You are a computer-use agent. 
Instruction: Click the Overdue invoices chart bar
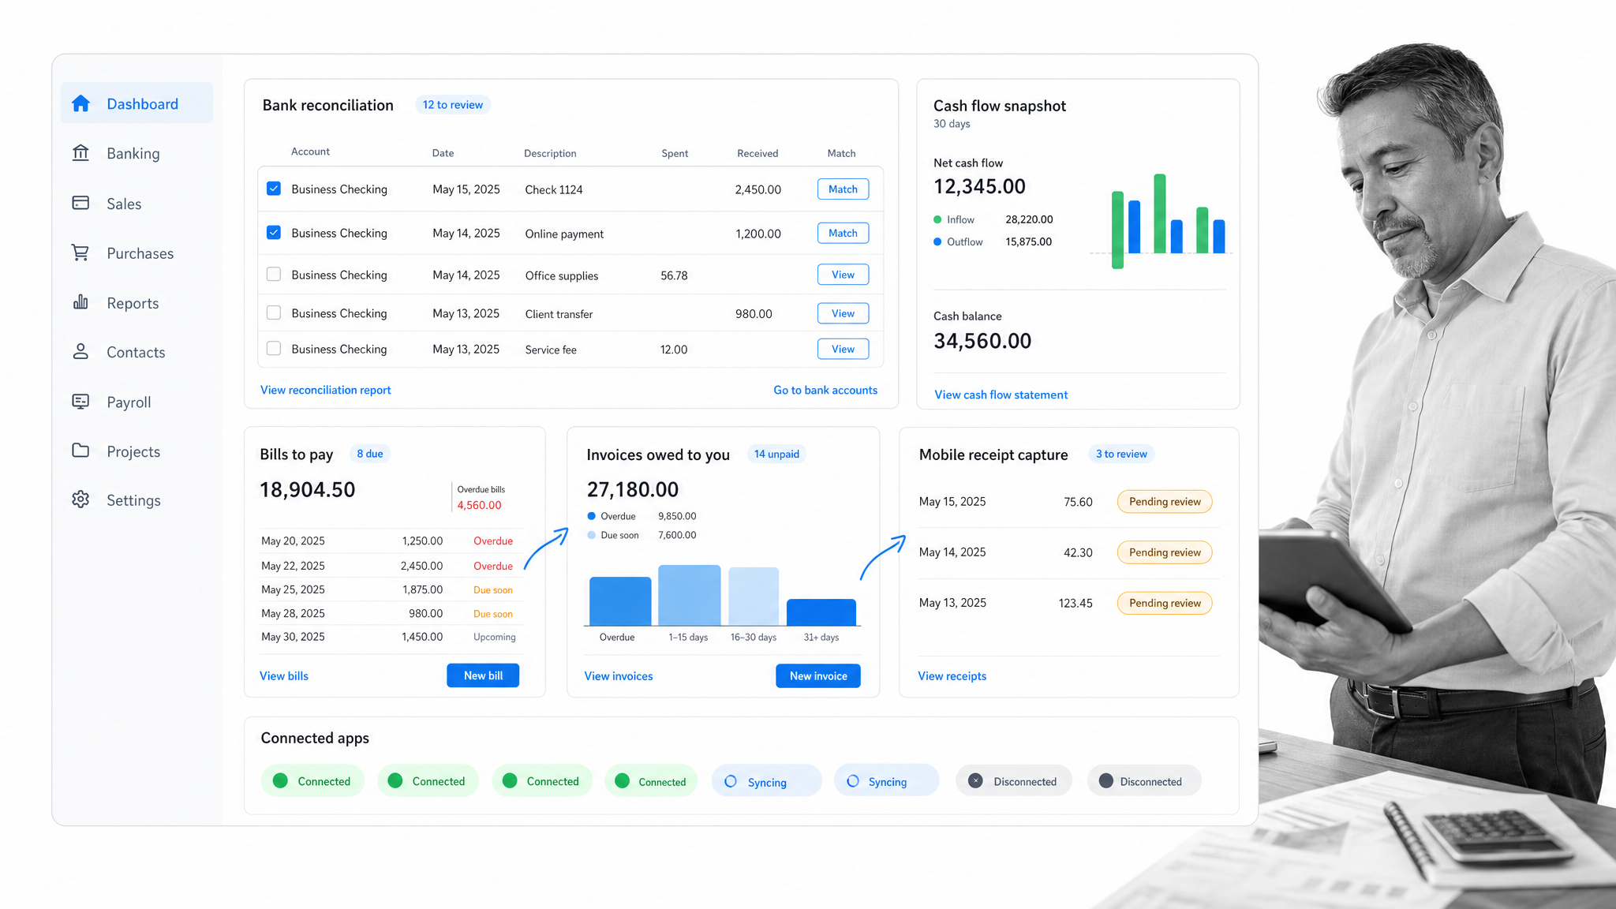pyautogui.click(x=620, y=601)
